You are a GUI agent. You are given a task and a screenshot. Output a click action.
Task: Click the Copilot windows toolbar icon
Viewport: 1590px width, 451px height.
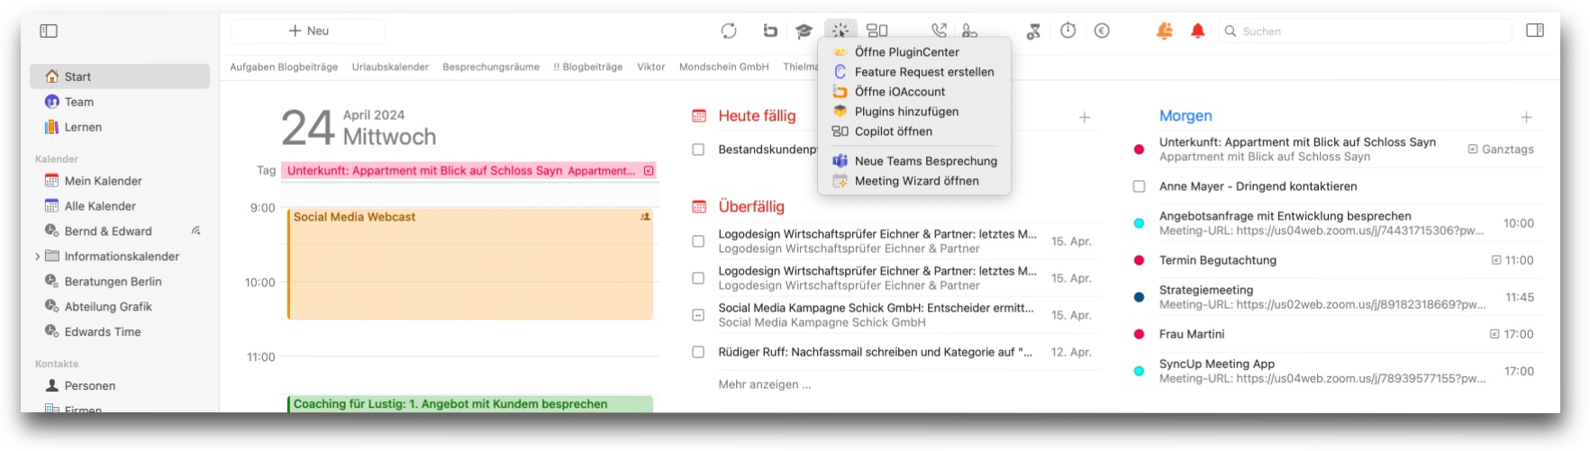877,31
